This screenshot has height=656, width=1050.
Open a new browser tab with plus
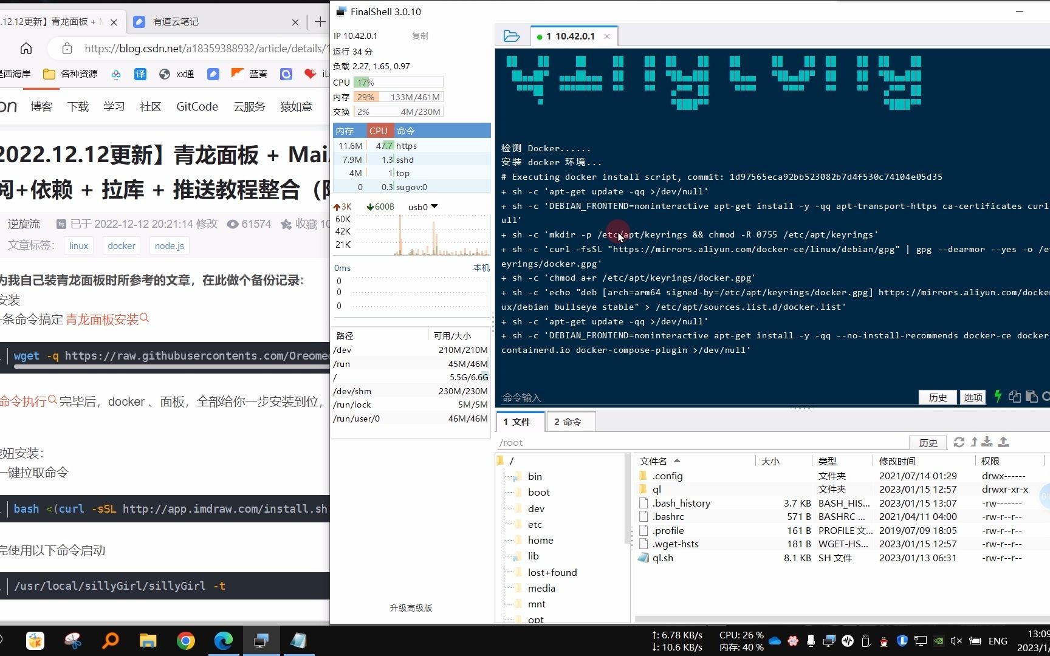coord(320,22)
